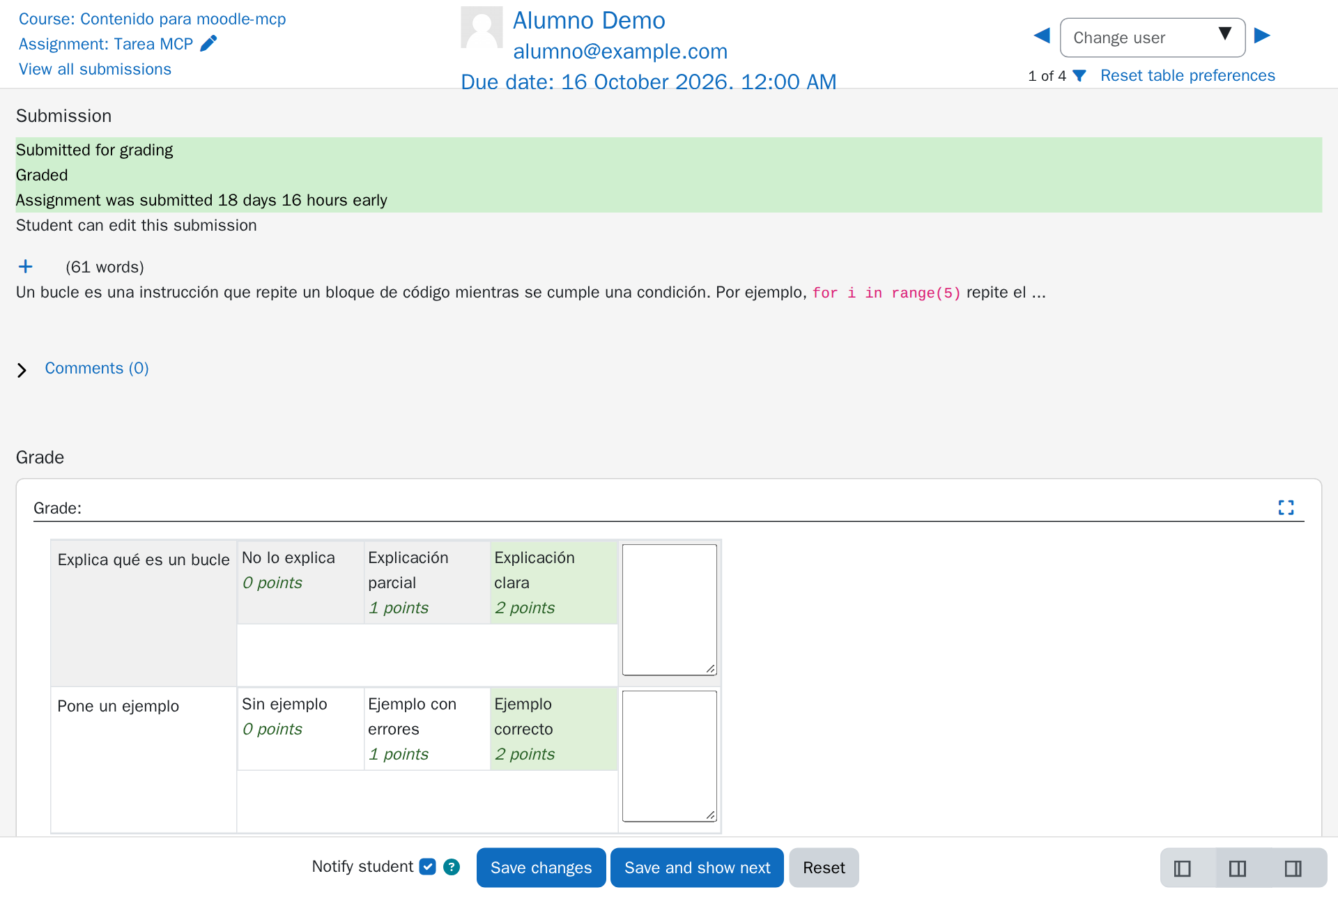The width and height of the screenshot is (1338, 899).
Task: Select 'Ejemplo con errores' 1 points level
Action: point(427,728)
